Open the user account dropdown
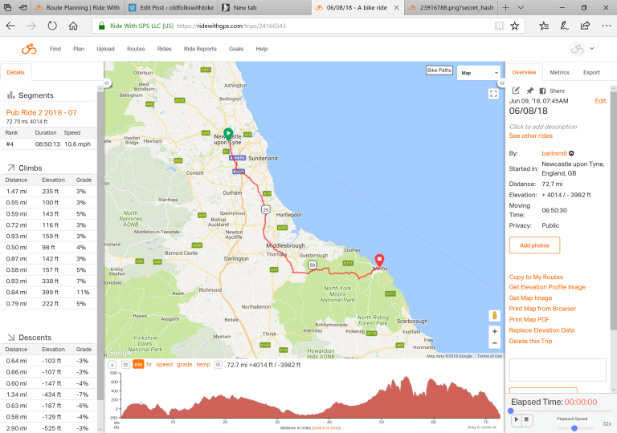The height and width of the screenshot is (433, 617). pyautogui.click(x=582, y=49)
